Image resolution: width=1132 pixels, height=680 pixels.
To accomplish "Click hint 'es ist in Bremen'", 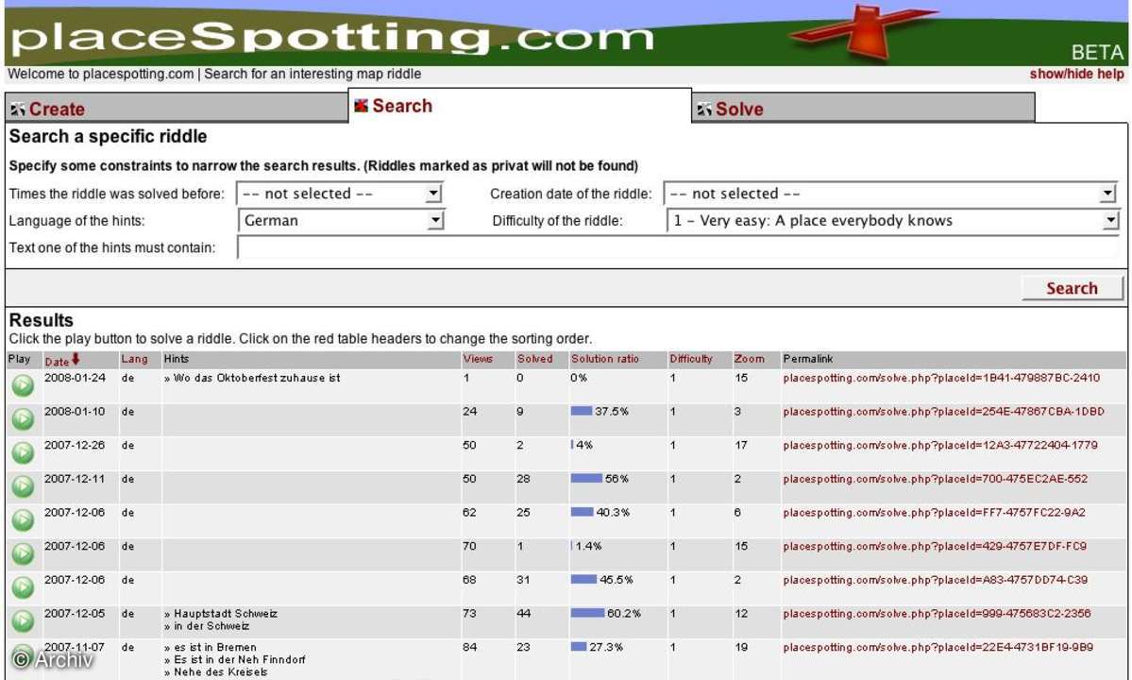I will tap(214, 648).
